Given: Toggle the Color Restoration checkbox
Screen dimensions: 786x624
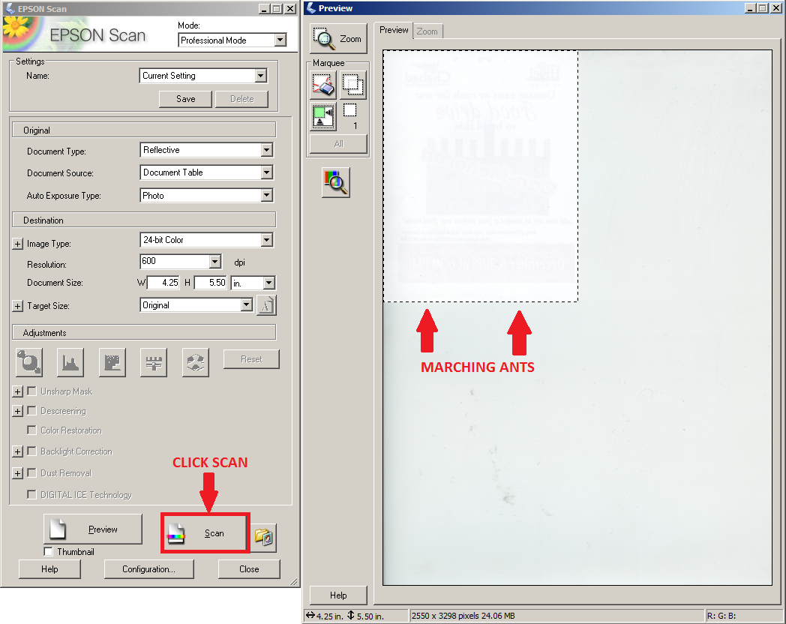Looking at the screenshot, I should tap(31, 430).
